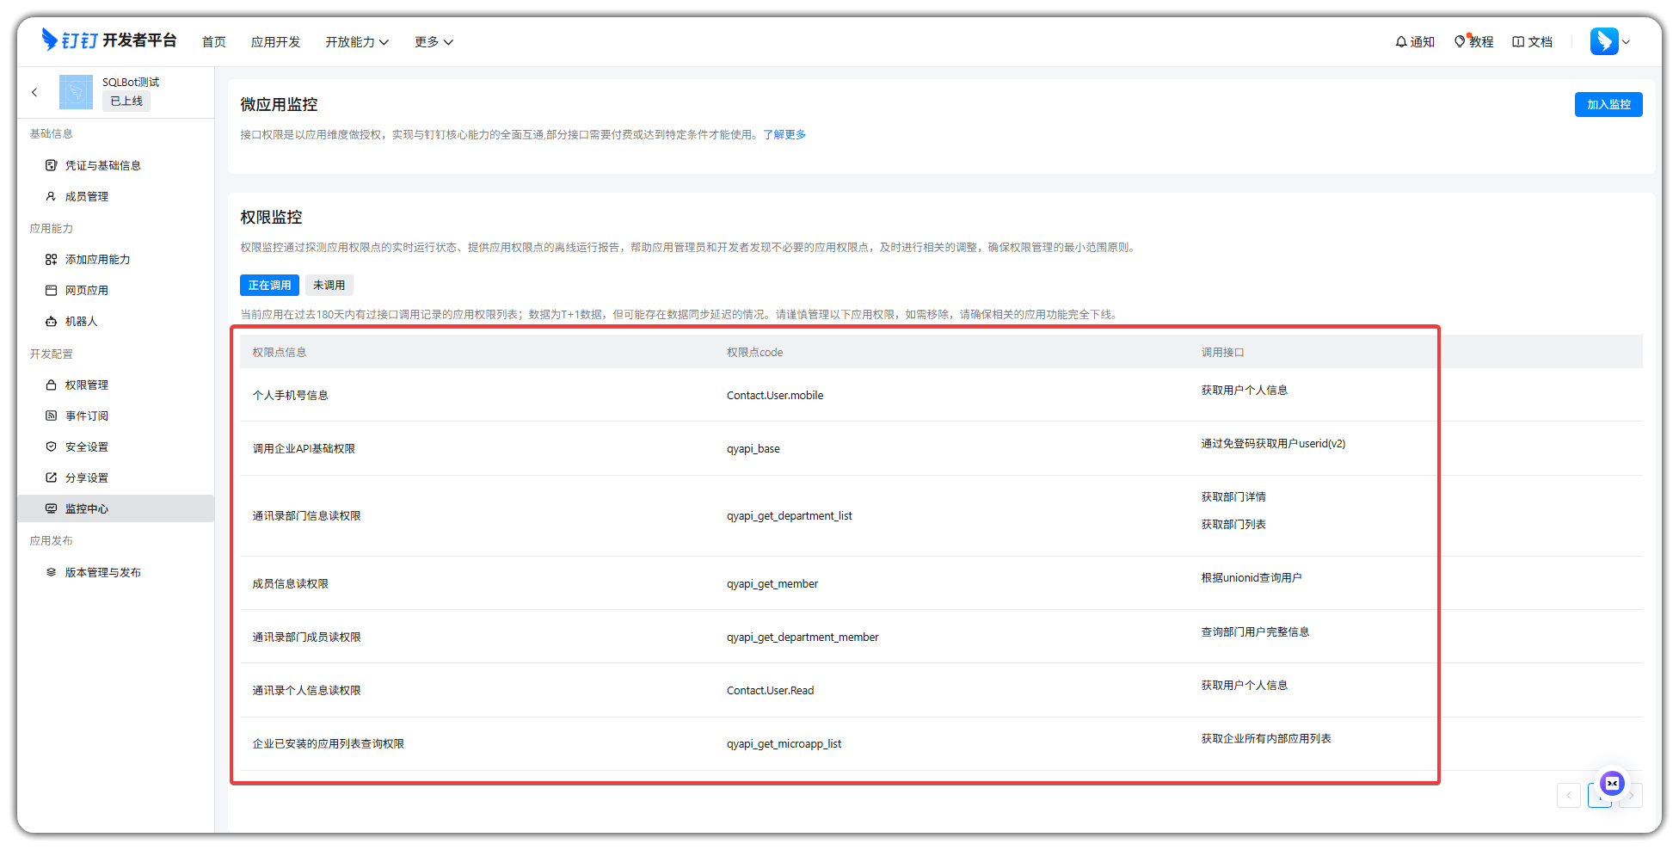
Task: Click the 加入监控 button
Action: click(1608, 104)
